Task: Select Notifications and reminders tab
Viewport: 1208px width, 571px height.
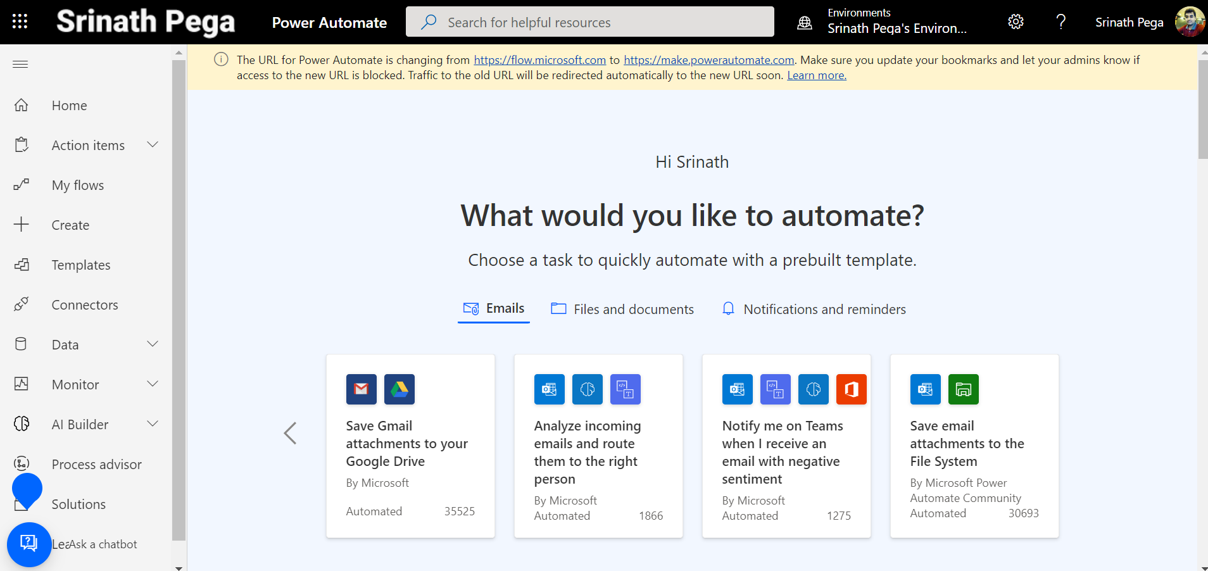Action: 814,309
